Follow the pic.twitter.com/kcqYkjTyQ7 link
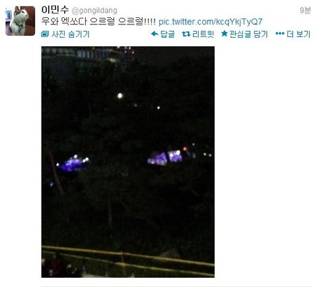 pos(211,22)
